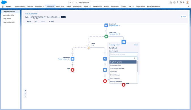The width and height of the screenshot is (191, 110).
Task: Open the App Launcher grid icon
Action: click(3, 7)
